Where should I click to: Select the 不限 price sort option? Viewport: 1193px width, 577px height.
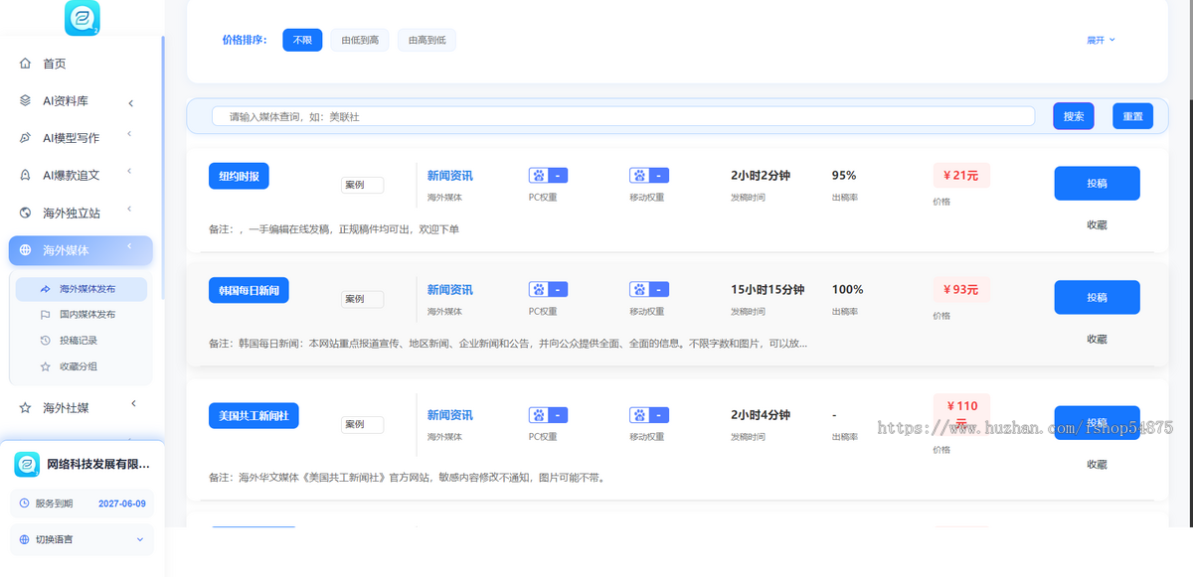tap(302, 40)
